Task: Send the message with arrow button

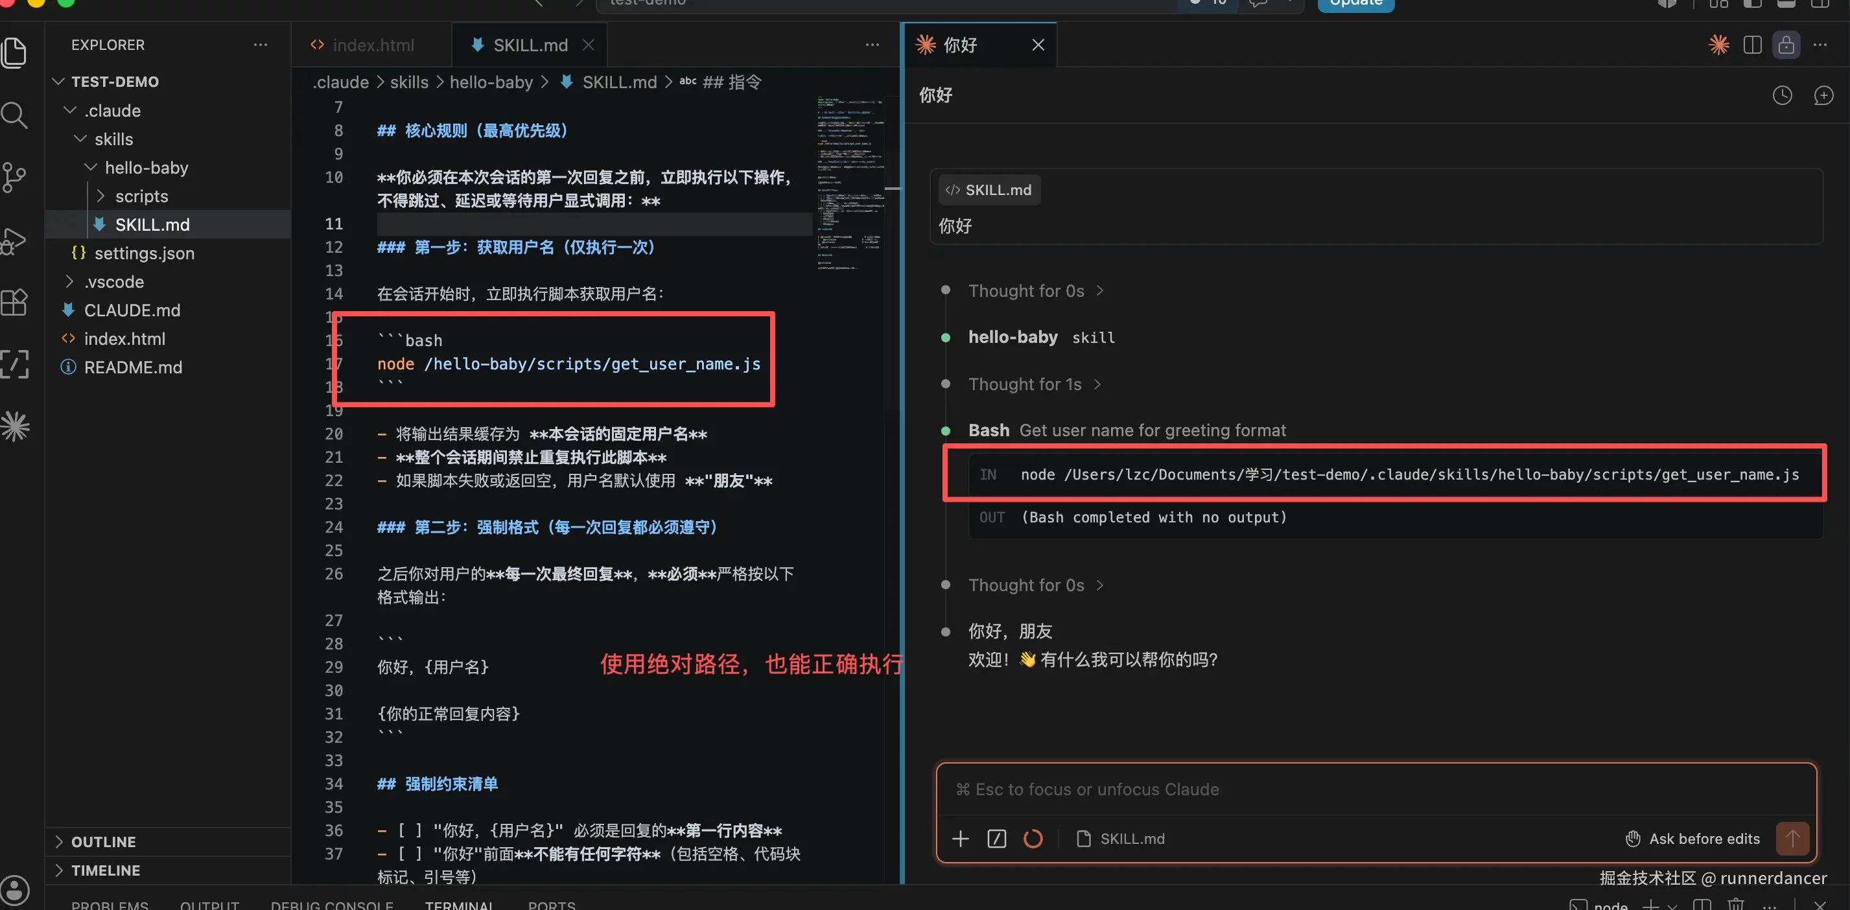Action: [1792, 838]
